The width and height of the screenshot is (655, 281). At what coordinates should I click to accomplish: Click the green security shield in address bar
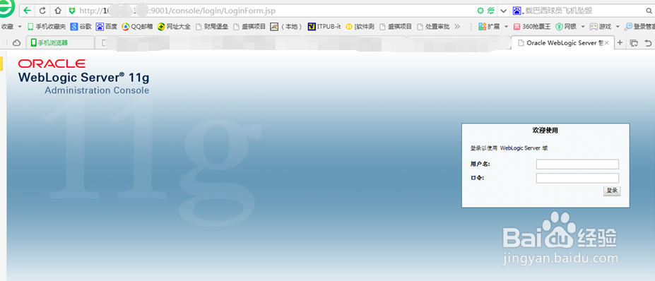pyautogui.click(x=72, y=11)
